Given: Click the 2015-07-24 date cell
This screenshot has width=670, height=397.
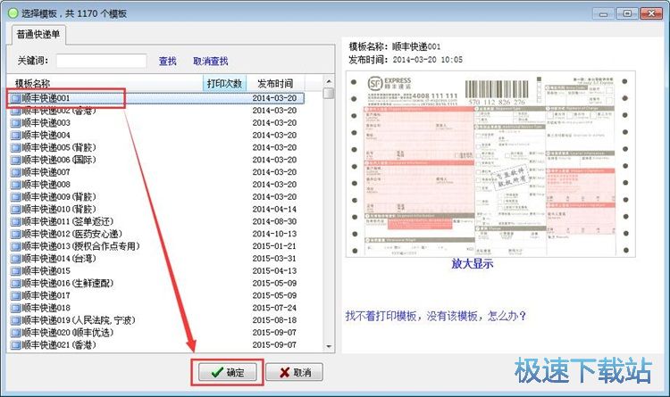Looking at the screenshot, I should 274,308.
